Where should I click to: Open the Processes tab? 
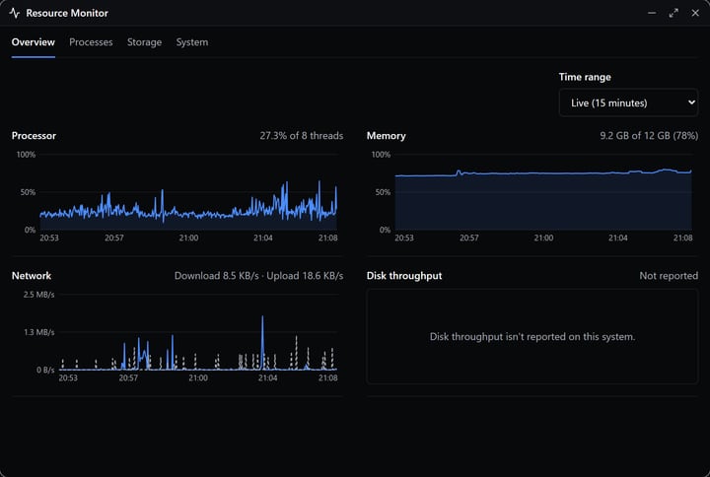click(x=91, y=42)
